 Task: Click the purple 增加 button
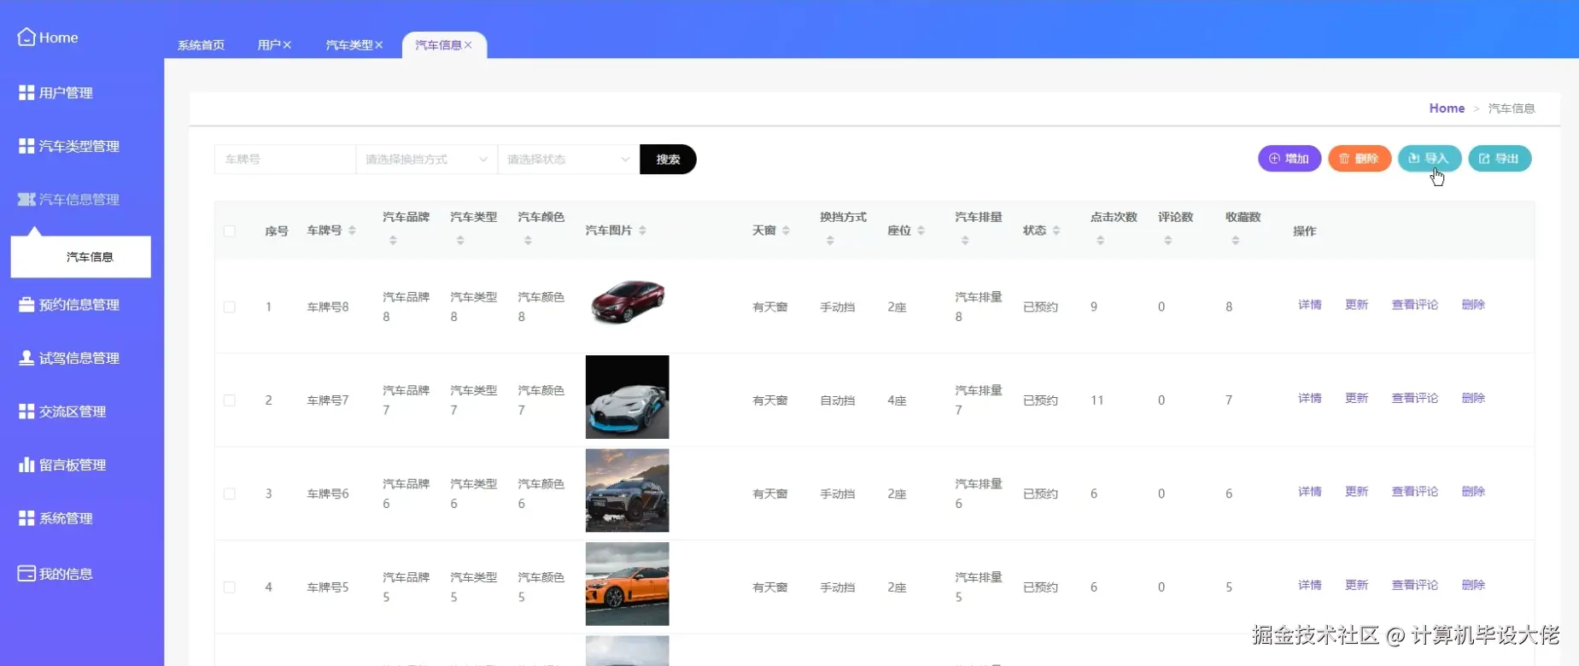tap(1290, 158)
